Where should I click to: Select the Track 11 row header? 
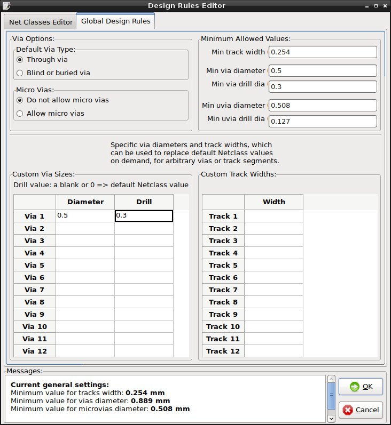click(223, 339)
